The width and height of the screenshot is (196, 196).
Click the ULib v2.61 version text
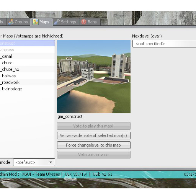click(x=102, y=174)
